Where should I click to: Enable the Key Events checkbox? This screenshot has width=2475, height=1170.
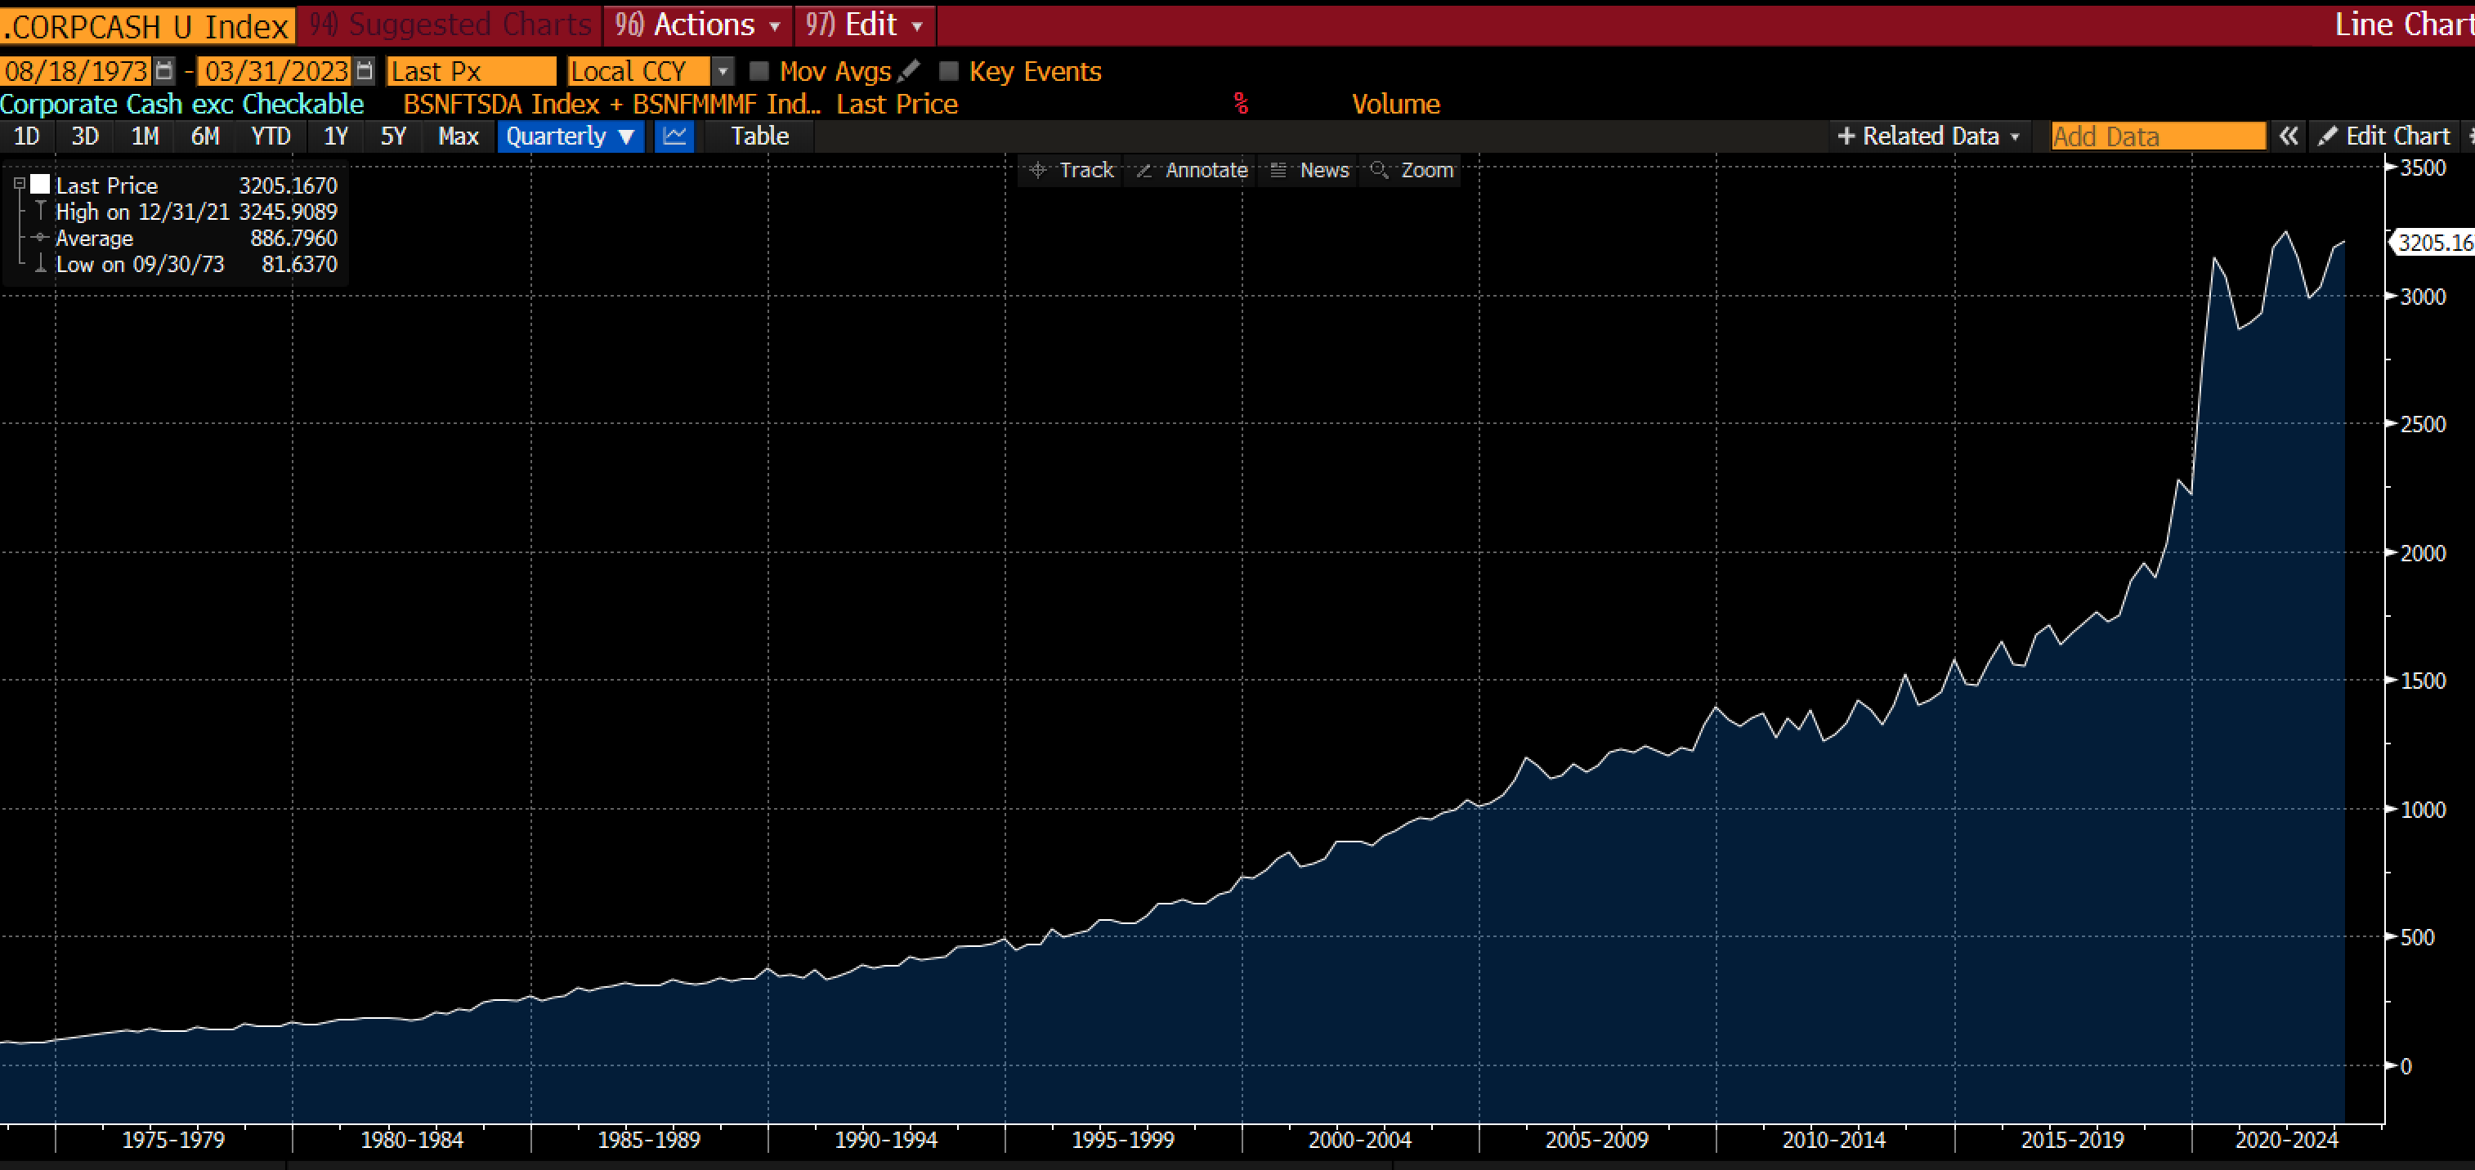click(948, 71)
